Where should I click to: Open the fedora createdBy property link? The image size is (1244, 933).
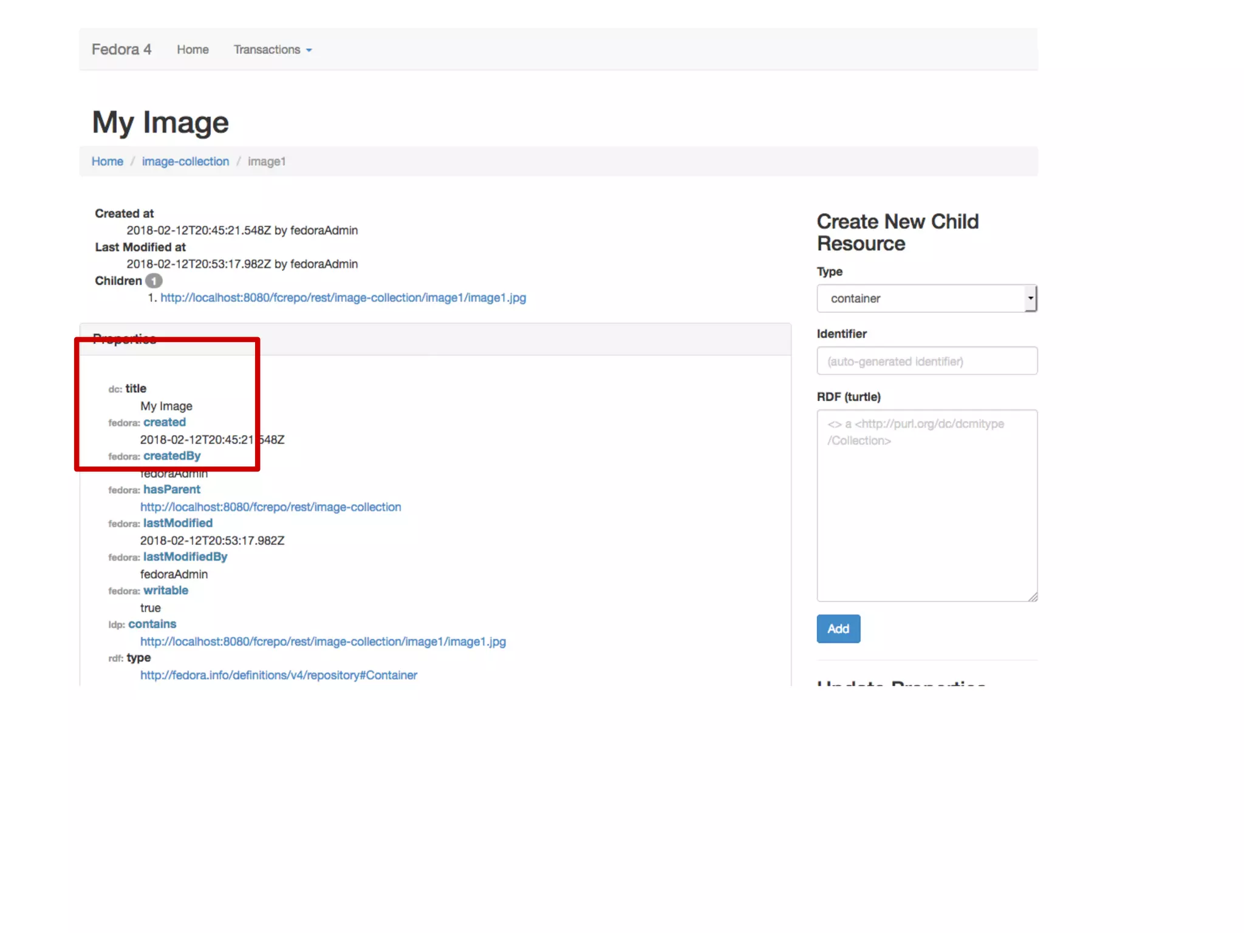pos(172,456)
